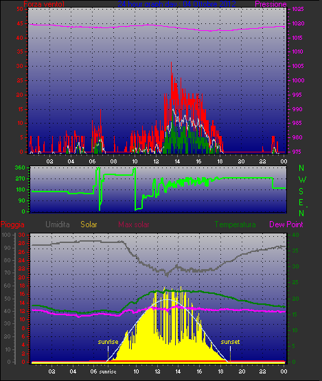Click the 'W' compass direction label
322x381 pixels.
coord(302,180)
